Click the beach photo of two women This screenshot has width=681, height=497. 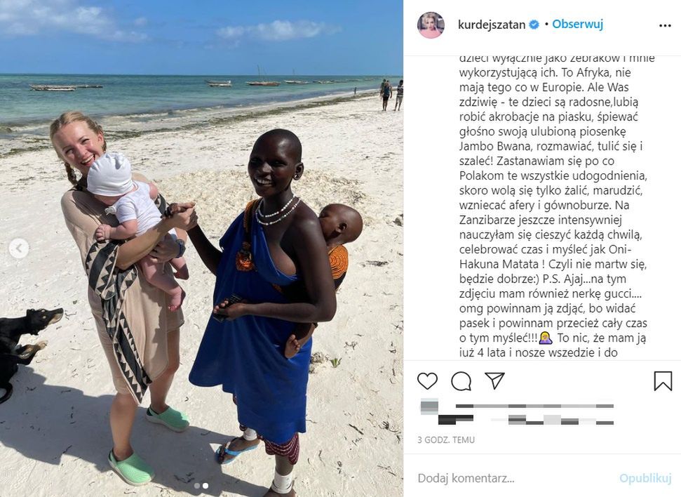(201, 249)
